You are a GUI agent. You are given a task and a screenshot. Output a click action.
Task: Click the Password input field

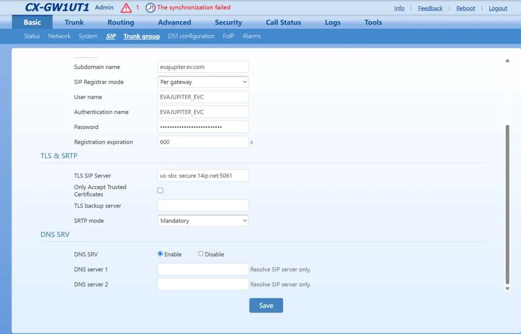[203, 127]
